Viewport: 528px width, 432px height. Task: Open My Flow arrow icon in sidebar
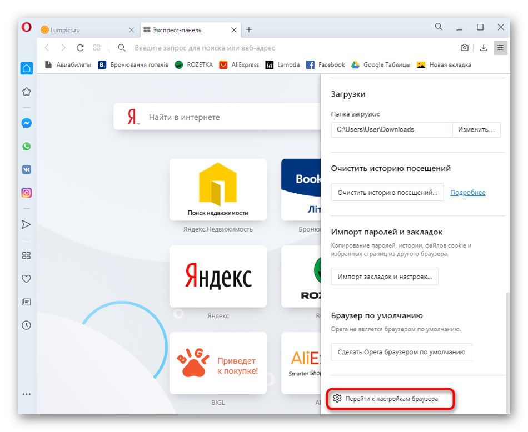tap(26, 224)
